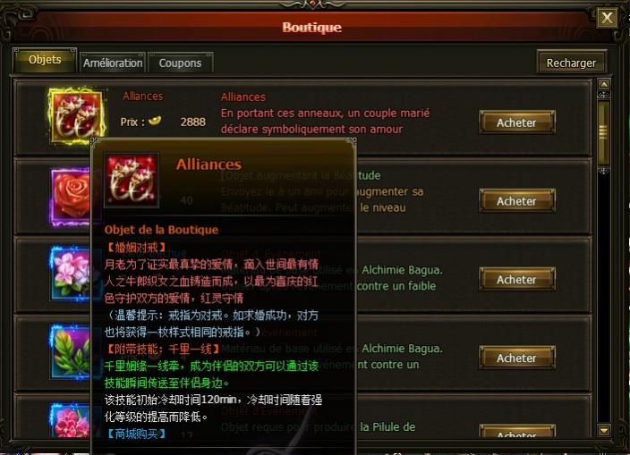
Task: Click the pink flower icon in last row
Action: pyautogui.click(x=71, y=420)
